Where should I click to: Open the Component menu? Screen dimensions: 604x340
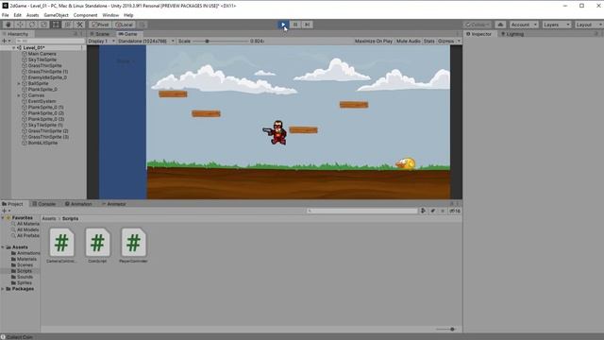(x=86, y=15)
